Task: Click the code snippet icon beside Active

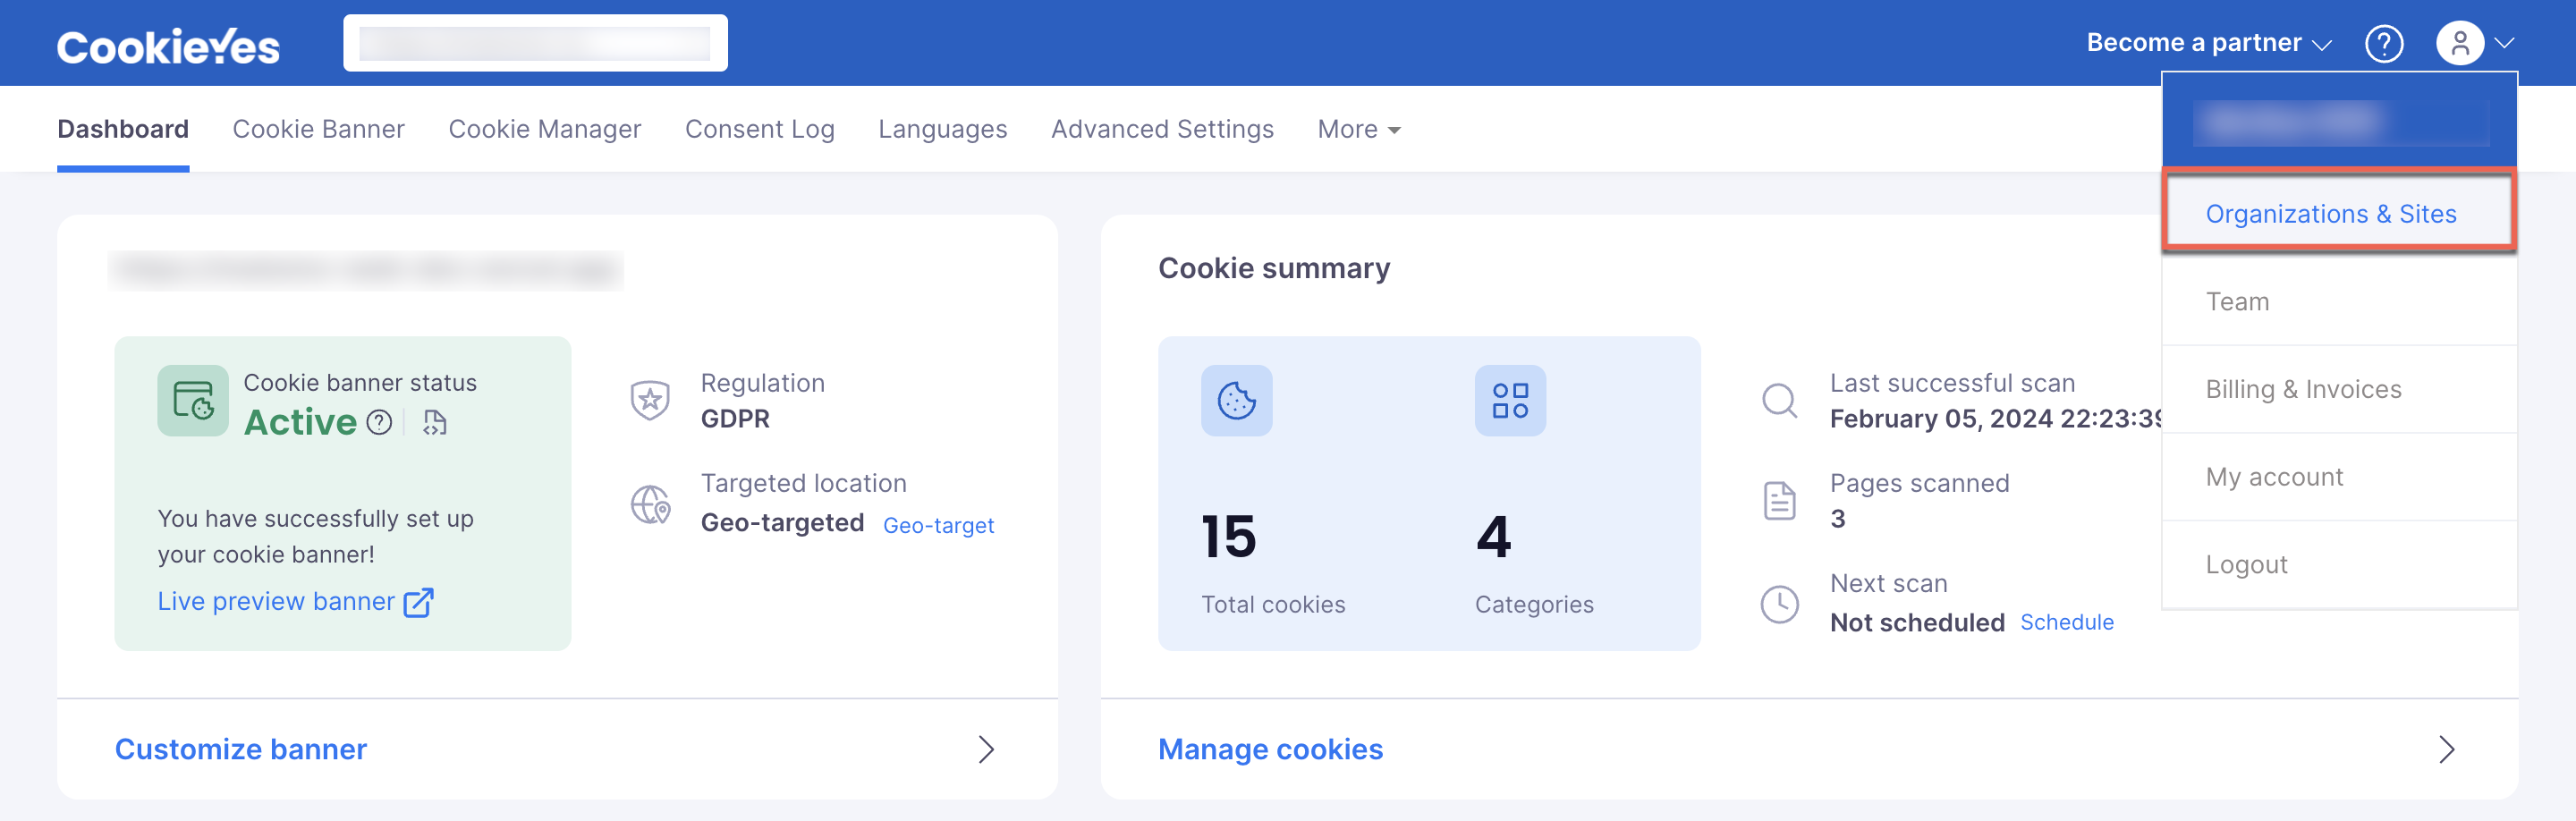Action: [x=434, y=423]
